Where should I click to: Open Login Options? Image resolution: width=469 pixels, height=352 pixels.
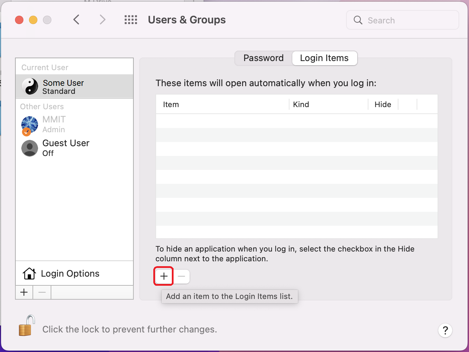point(70,274)
